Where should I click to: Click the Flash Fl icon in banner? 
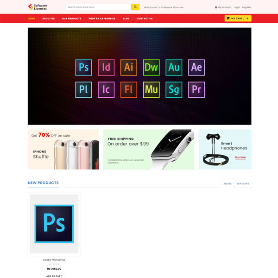(x=128, y=89)
